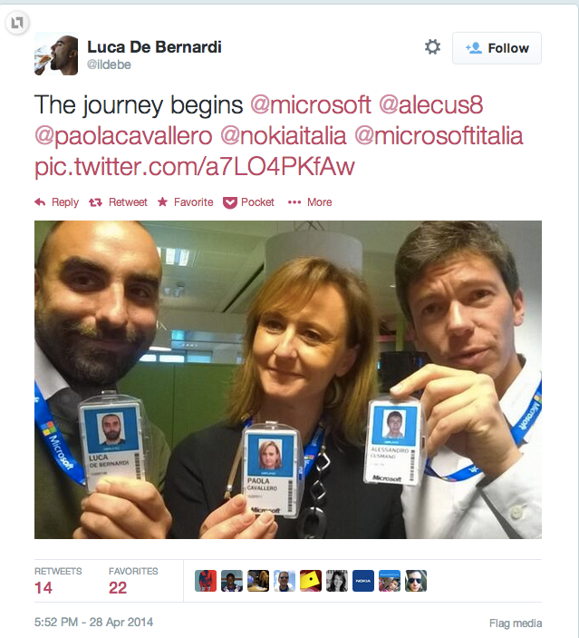Click the expand icon at top-left corner
The height and width of the screenshot is (638, 579).
(17, 24)
